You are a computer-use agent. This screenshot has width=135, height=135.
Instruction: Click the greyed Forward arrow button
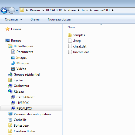coord(12,10)
